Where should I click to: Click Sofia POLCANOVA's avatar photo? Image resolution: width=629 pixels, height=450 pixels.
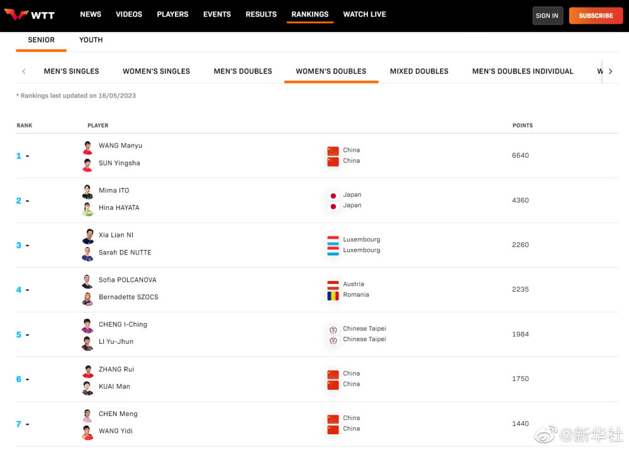88,282
